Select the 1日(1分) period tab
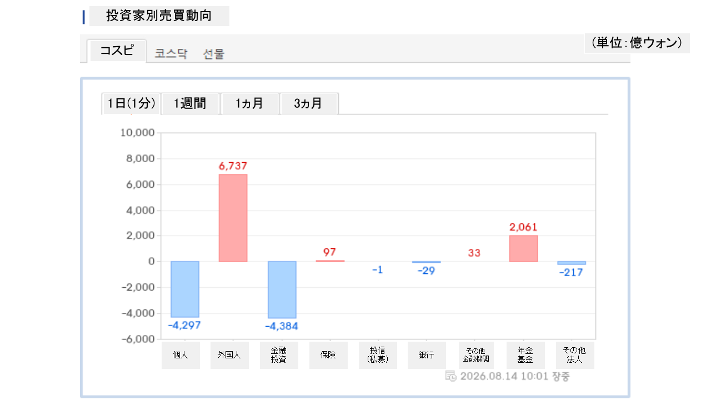This screenshot has height=400, width=711. pyautogui.click(x=131, y=103)
